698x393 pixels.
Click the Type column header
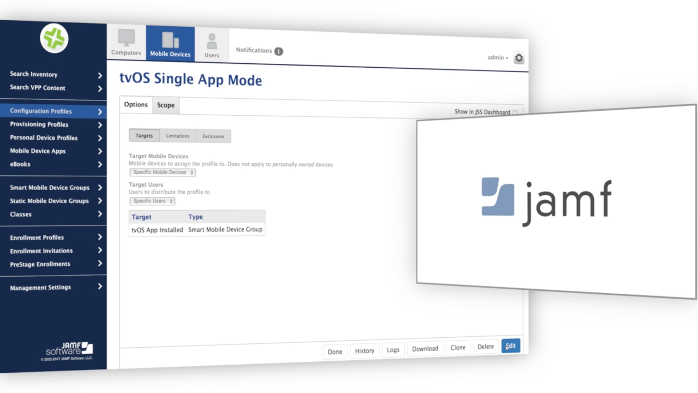[x=196, y=217]
